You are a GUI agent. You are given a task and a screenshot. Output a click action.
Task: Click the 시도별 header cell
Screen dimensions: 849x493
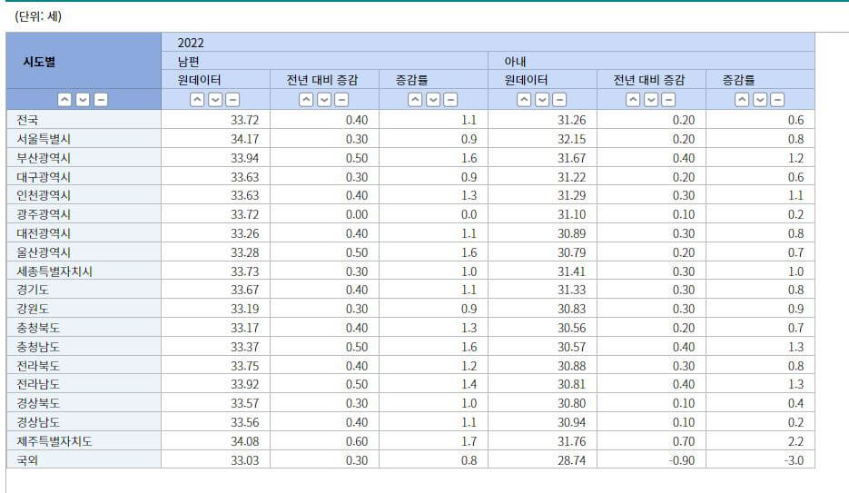[x=84, y=61]
